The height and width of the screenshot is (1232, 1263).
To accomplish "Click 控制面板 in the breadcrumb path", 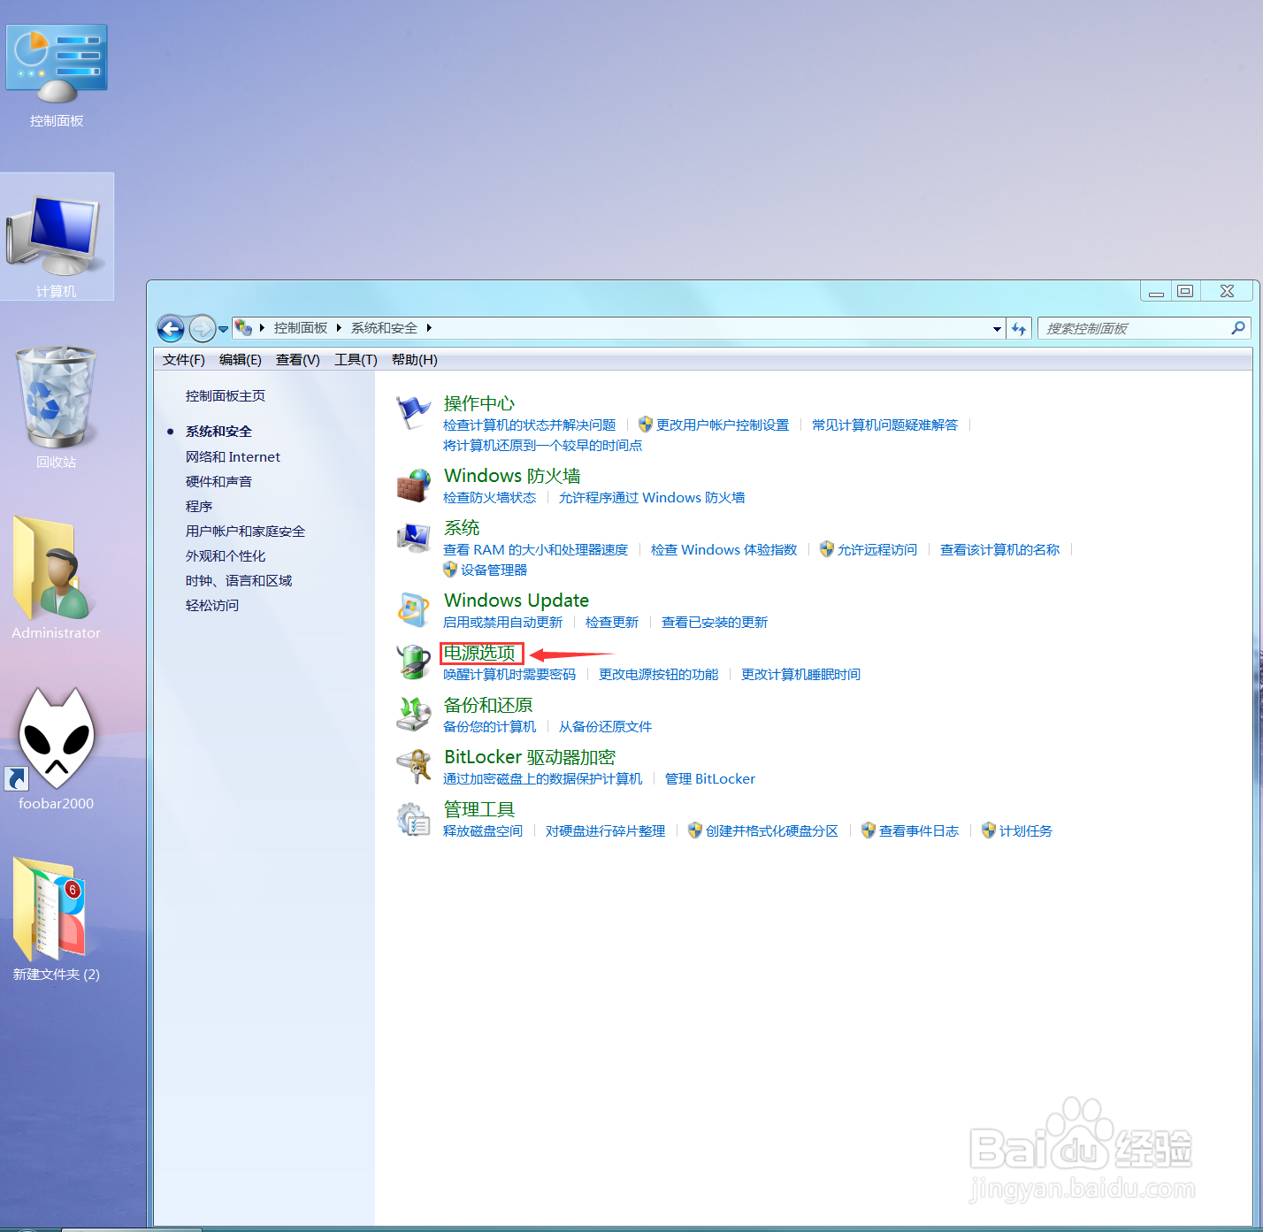I will (x=301, y=328).
